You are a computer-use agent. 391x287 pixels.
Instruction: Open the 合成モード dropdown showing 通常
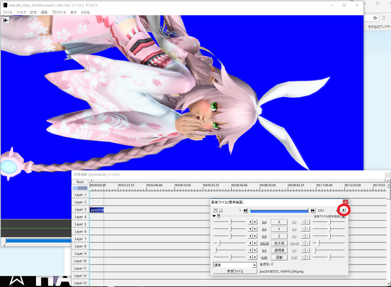coord(235,265)
